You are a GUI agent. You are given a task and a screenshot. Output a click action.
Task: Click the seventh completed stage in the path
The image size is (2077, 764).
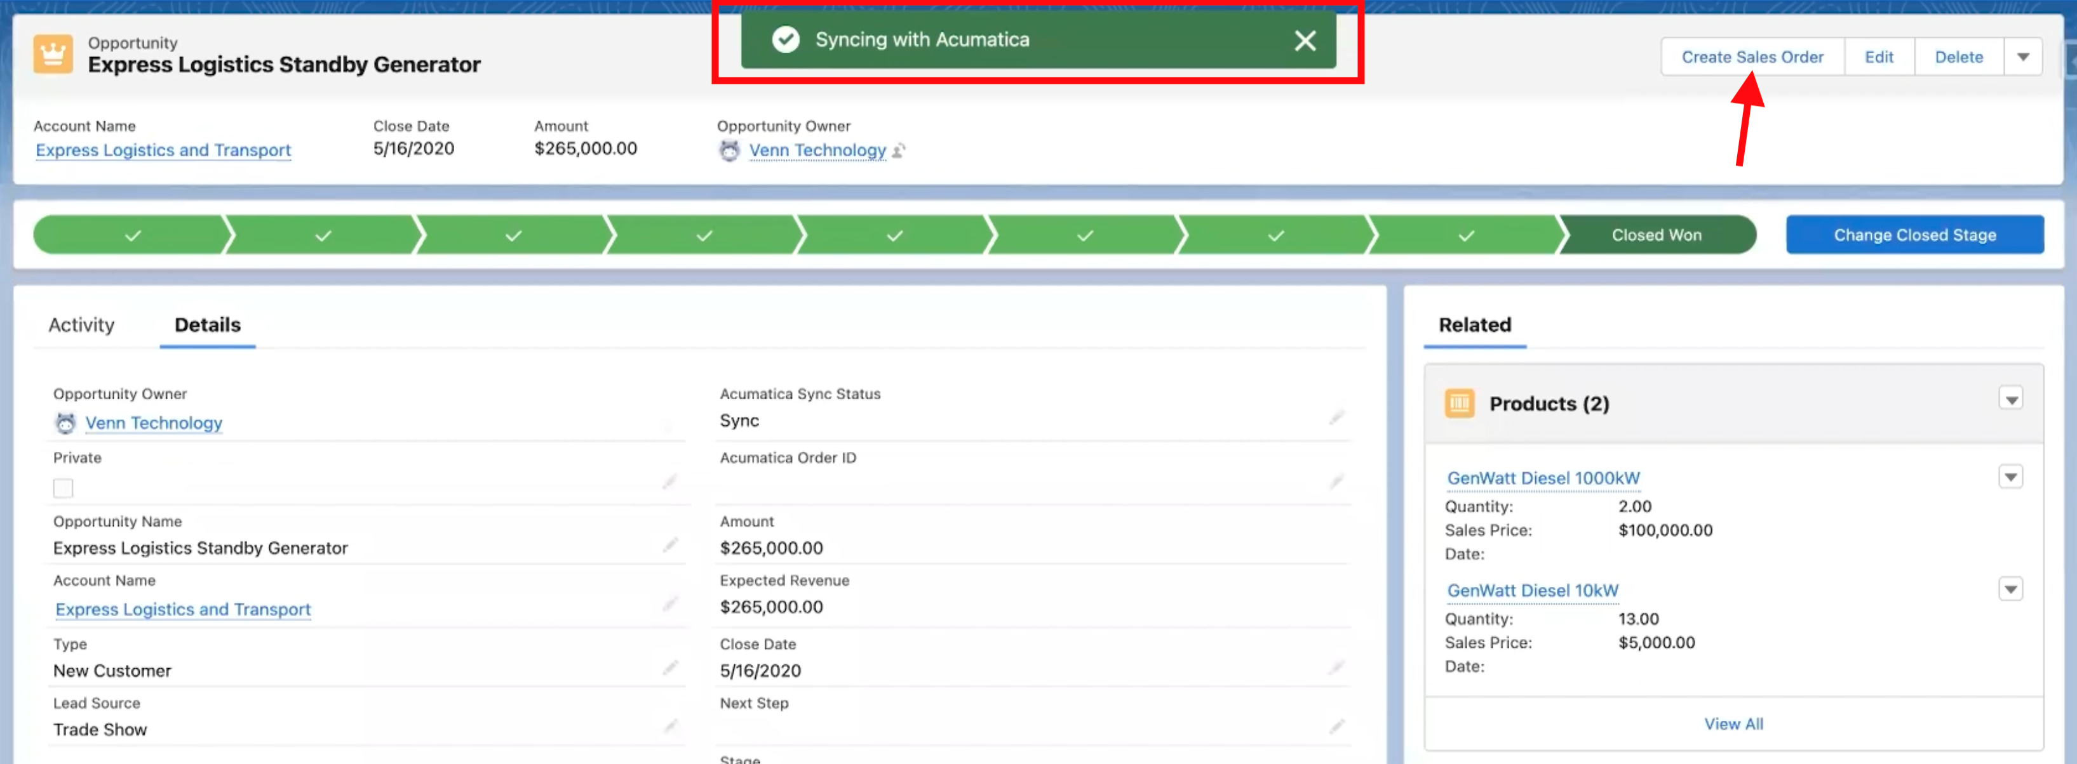pyautogui.click(x=1275, y=235)
